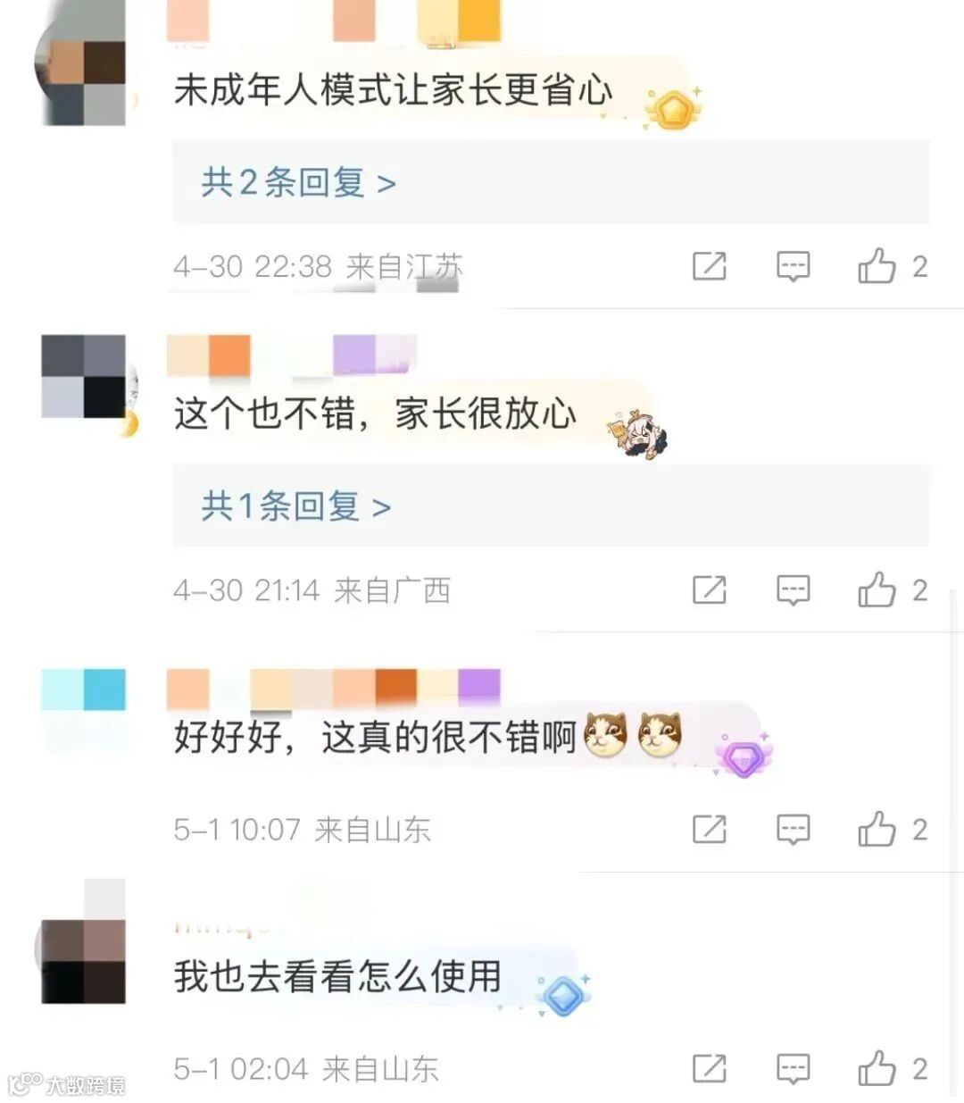Expand 共2条回复 replies

pyautogui.click(x=298, y=182)
